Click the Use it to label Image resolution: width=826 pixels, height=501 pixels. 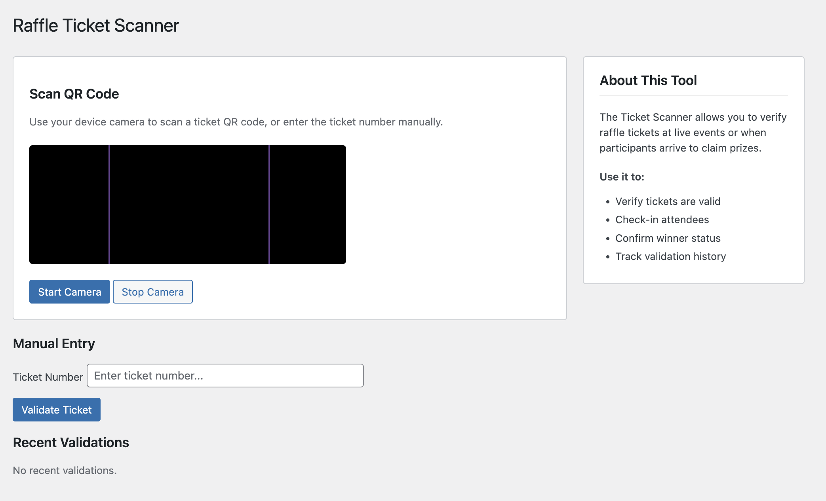(622, 177)
